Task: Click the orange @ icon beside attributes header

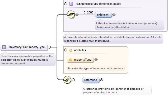Action: (71, 50)
